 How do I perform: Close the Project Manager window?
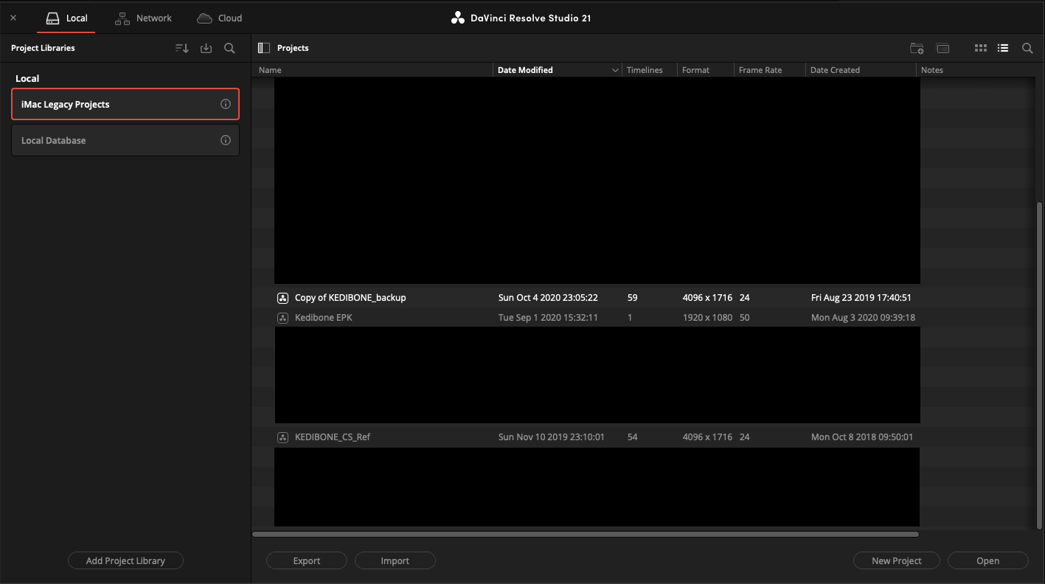(13, 18)
